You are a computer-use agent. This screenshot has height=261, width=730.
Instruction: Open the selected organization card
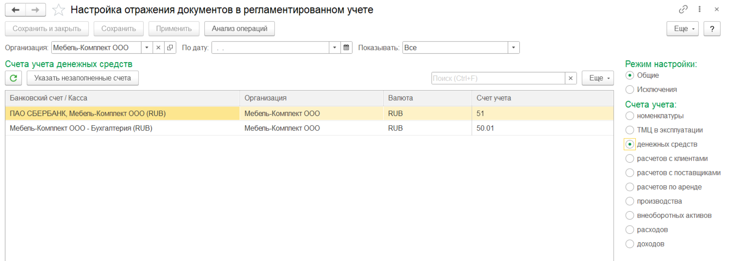[170, 48]
